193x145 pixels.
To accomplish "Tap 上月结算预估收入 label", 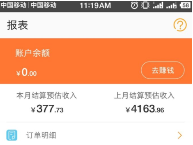I will pos(144,95).
